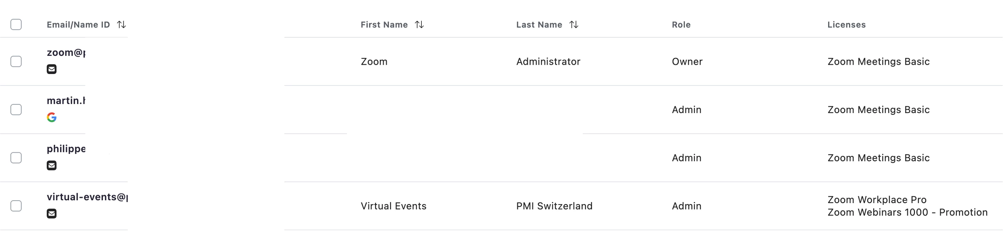Tick the select-all checkbox in the table header
This screenshot has width=1004, height=231.
coord(16,25)
